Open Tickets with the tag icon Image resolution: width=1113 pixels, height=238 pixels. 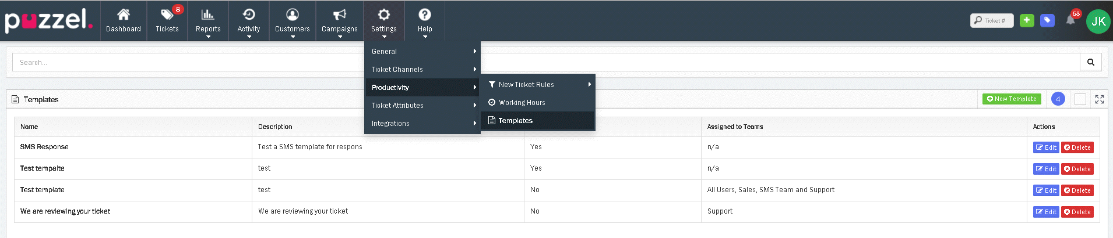167,15
